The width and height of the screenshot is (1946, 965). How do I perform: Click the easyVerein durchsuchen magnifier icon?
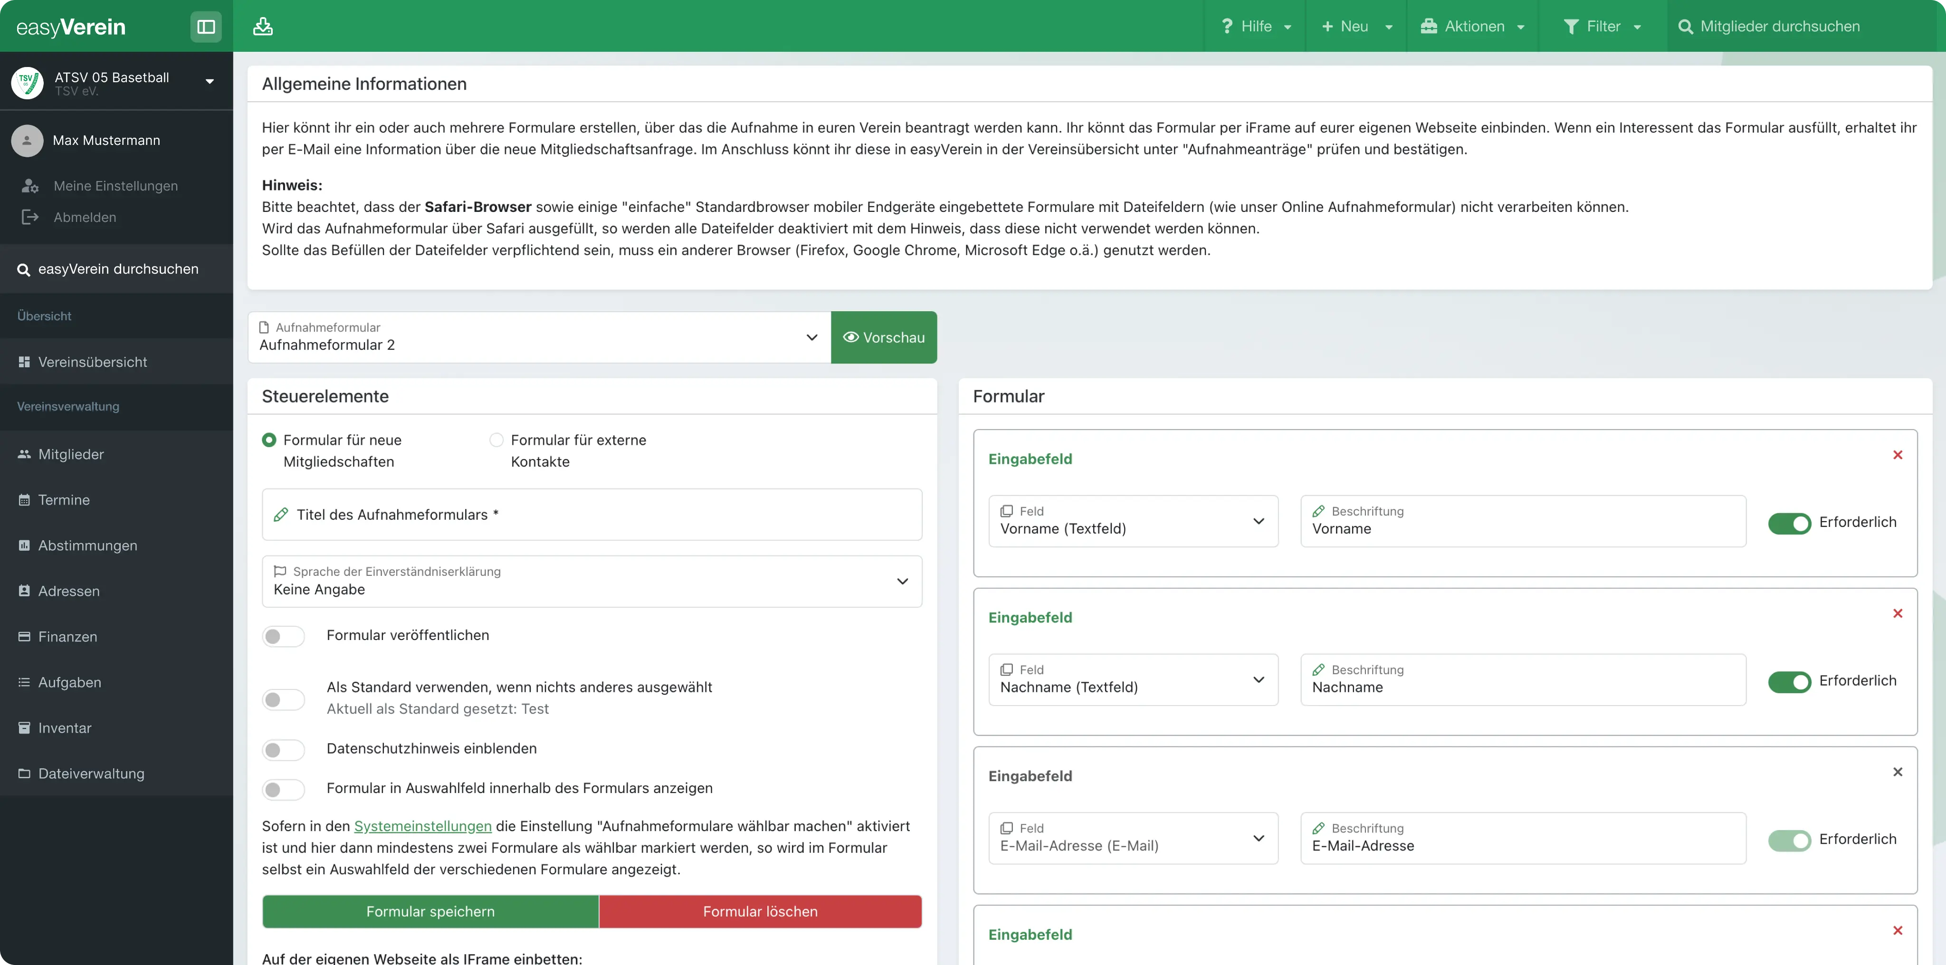[x=23, y=270]
